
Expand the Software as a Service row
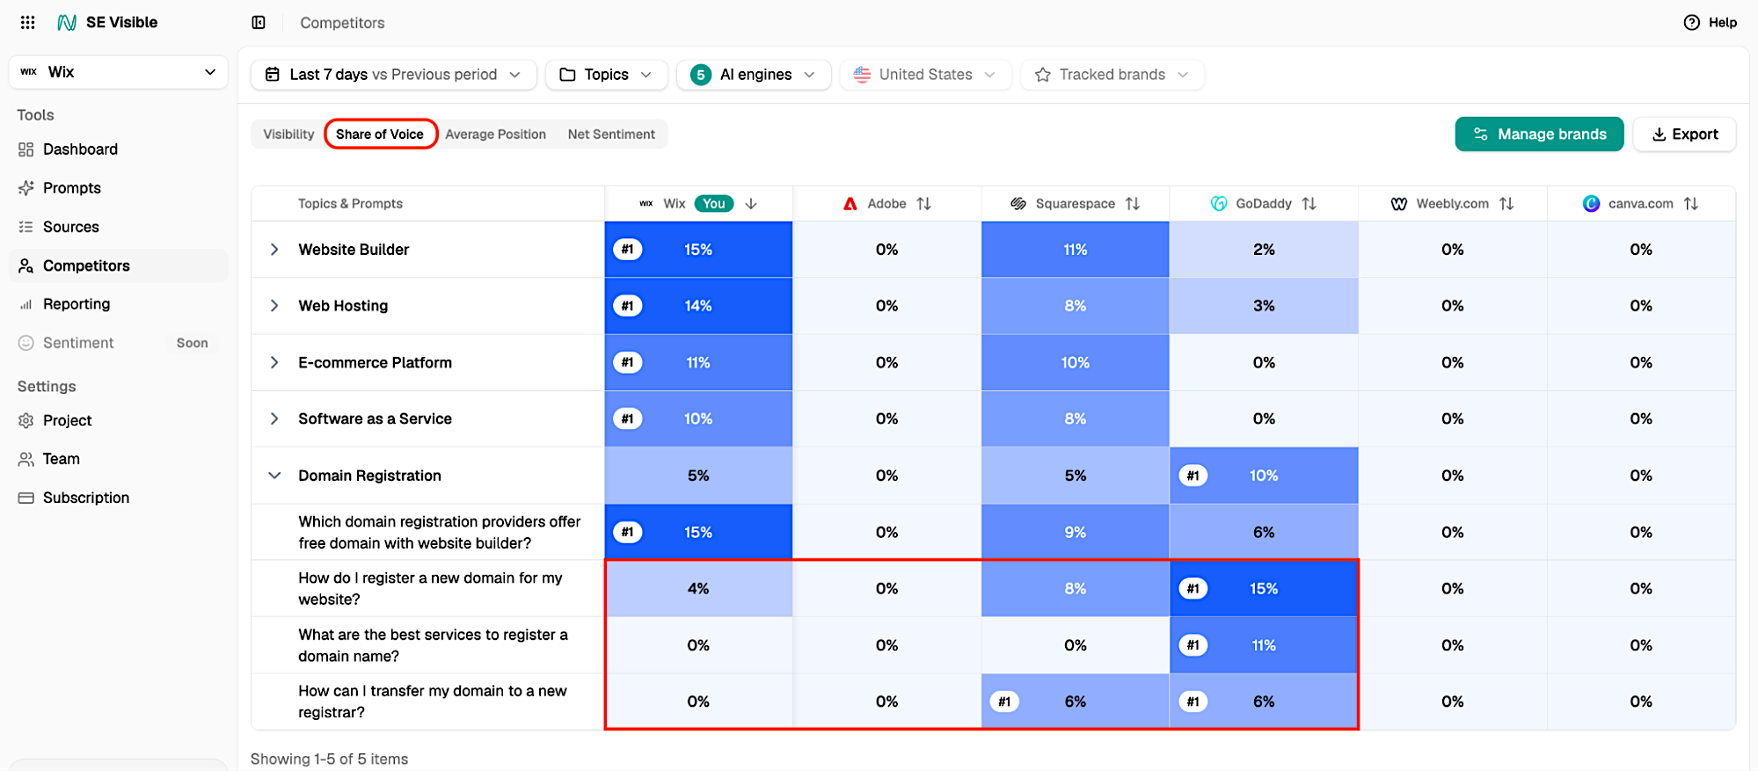coord(274,418)
